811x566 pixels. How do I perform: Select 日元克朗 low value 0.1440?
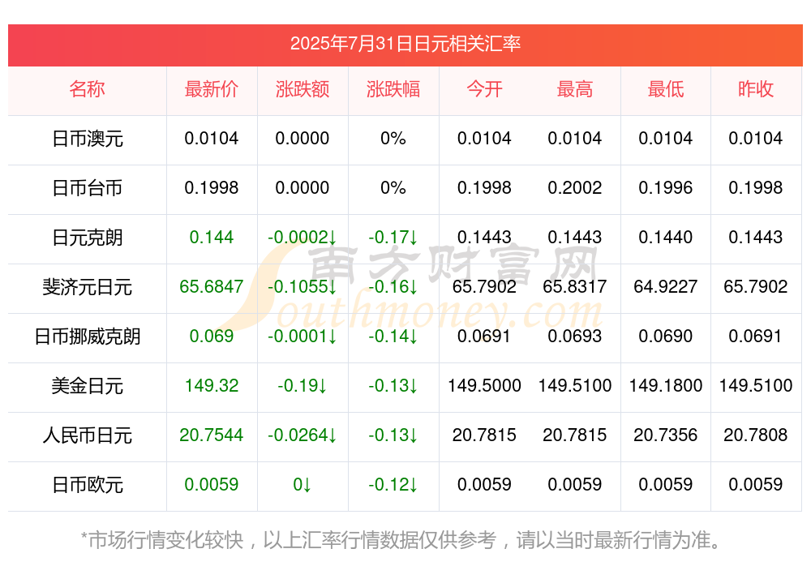click(x=666, y=238)
